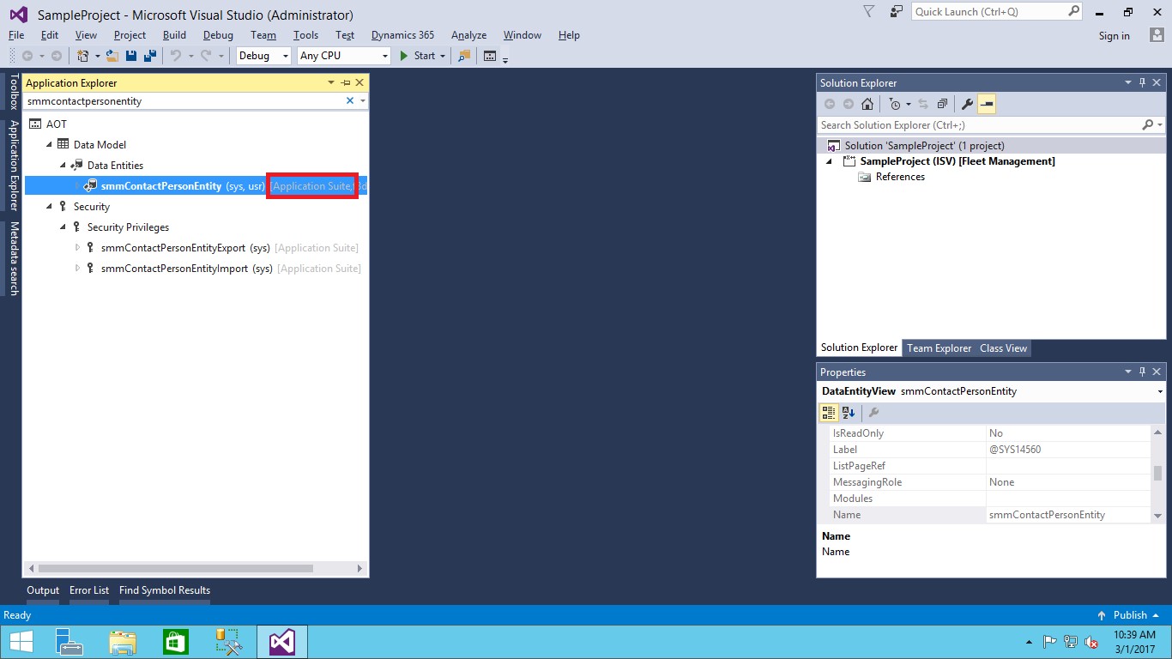Click Publish in the status bar
The width and height of the screenshot is (1172, 659).
point(1130,615)
